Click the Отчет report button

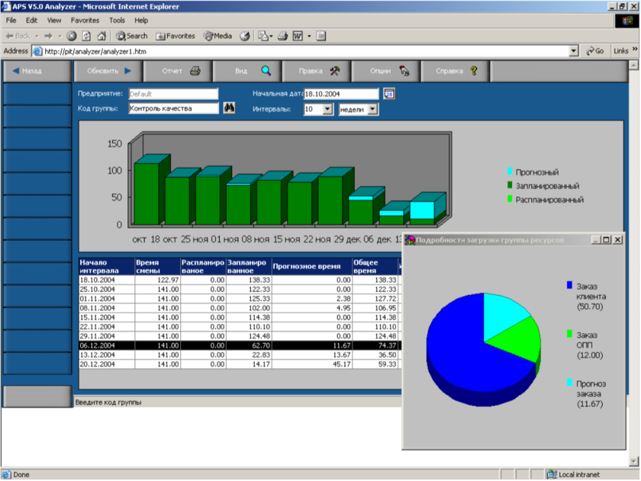tap(180, 71)
